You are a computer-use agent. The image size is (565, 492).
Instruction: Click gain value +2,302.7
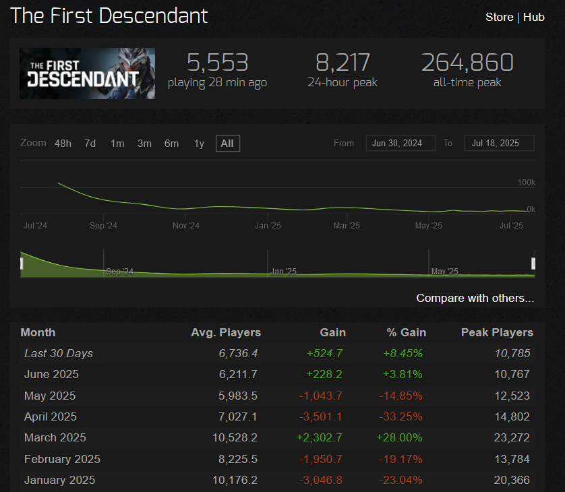(320, 437)
